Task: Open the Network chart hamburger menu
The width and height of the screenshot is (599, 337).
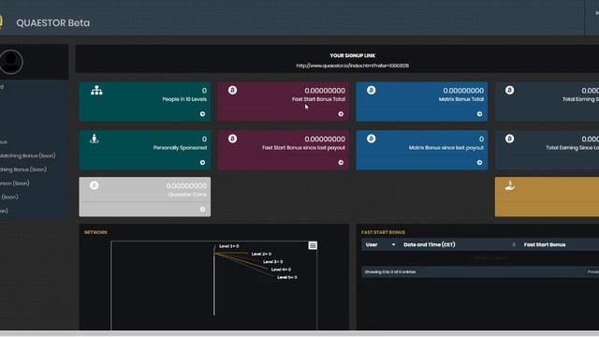Action: [313, 245]
